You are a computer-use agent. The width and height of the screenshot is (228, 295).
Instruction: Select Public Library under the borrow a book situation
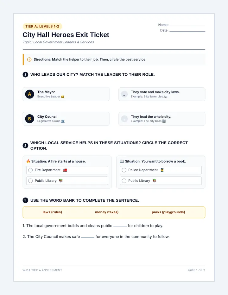(x=124, y=181)
